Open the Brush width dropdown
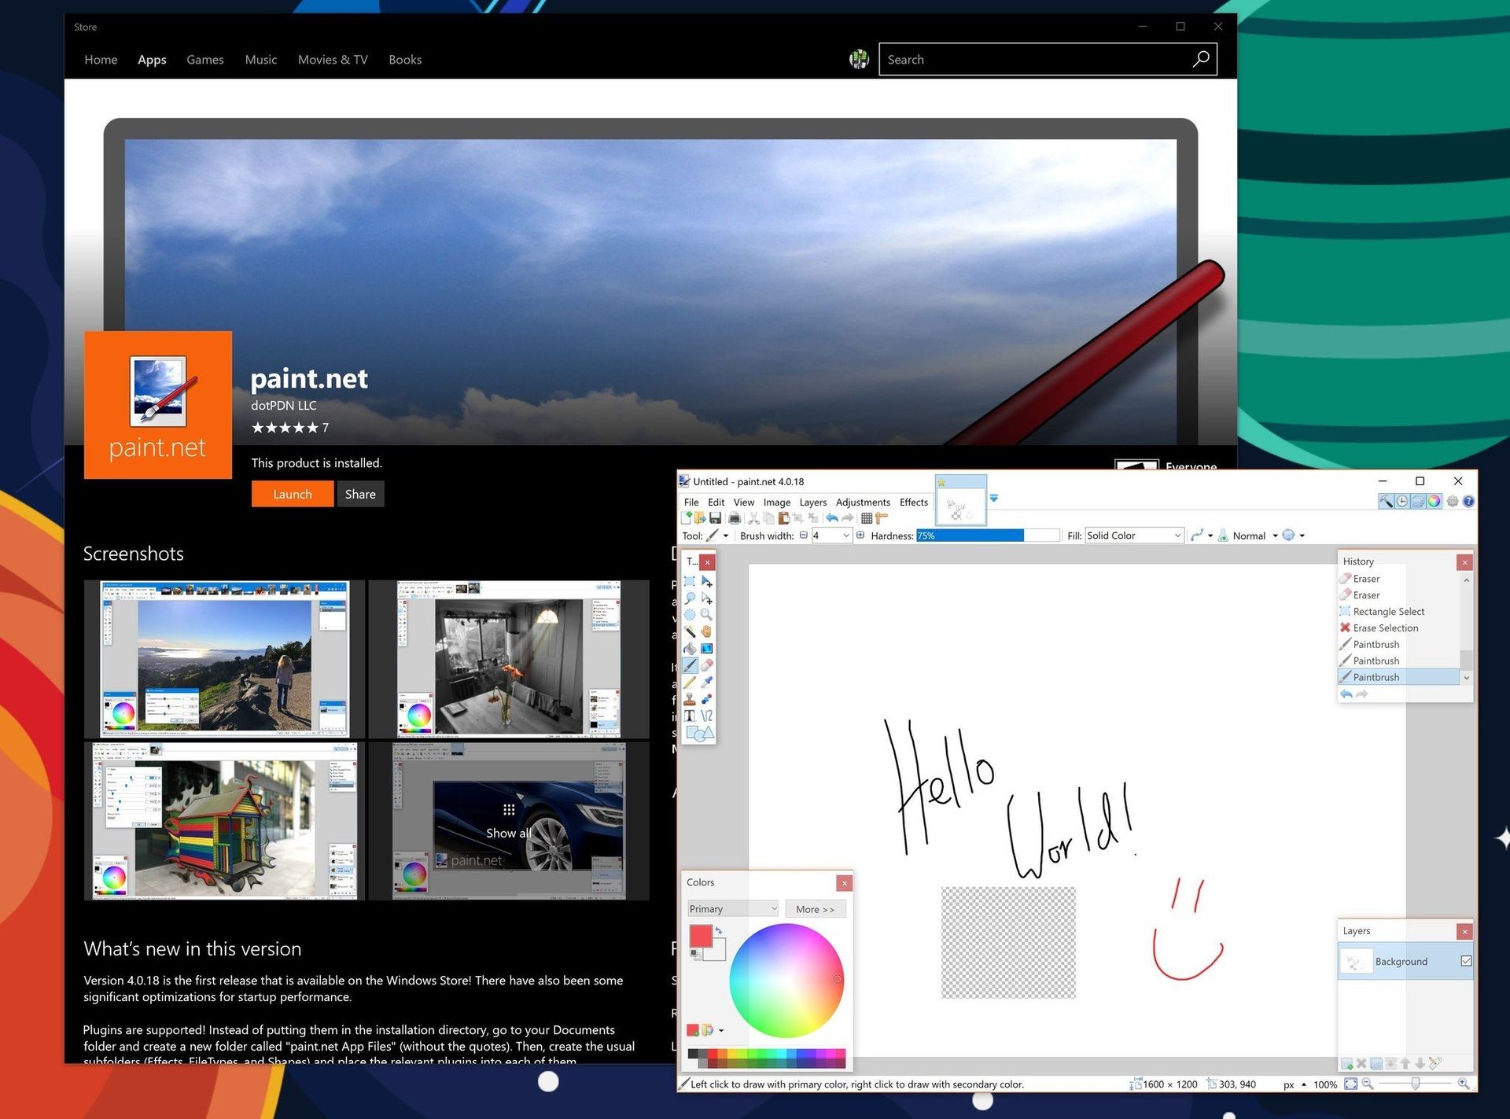1510x1119 pixels. (846, 536)
